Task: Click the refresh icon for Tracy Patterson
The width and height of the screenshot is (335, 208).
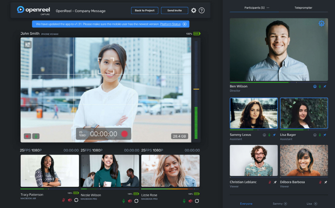Action: (x=76, y=200)
